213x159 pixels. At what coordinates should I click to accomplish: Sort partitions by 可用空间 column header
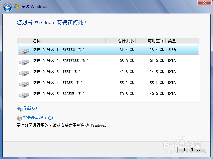[x=151, y=41]
